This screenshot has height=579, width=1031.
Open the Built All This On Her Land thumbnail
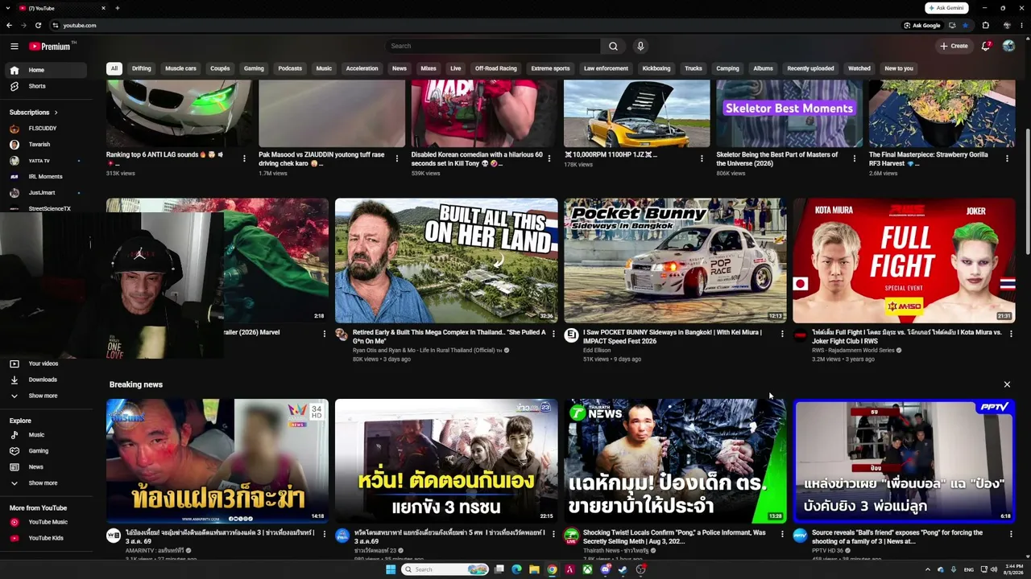coord(446,261)
